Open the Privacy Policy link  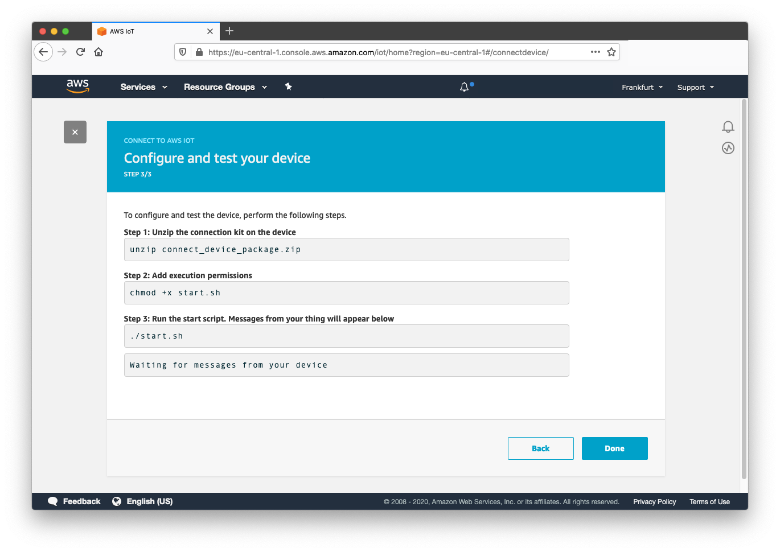tap(654, 501)
